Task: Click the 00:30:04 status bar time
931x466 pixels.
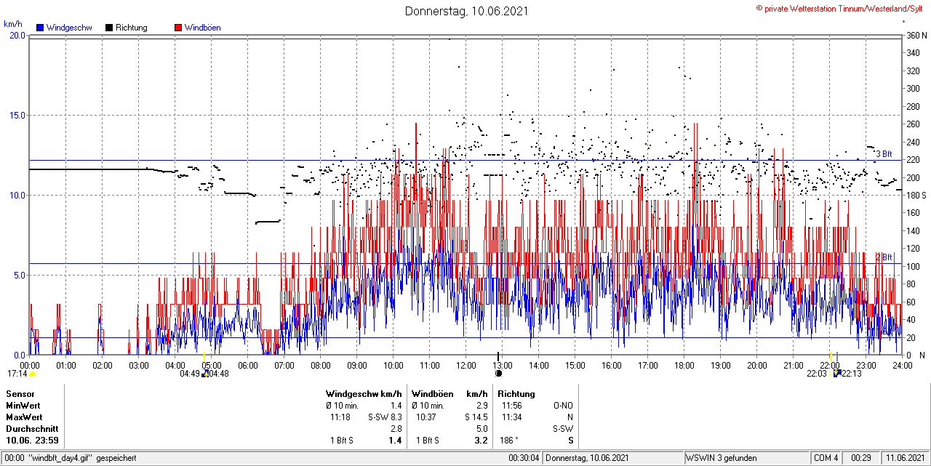Action: (x=524, y=458)
